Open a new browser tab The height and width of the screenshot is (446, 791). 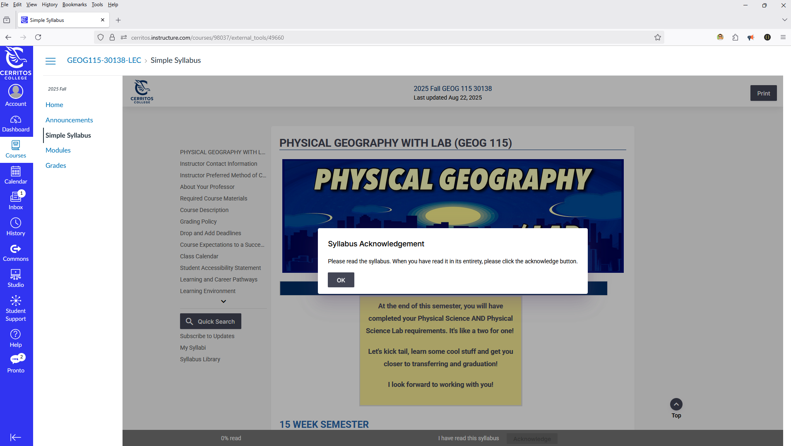[118, 20]
